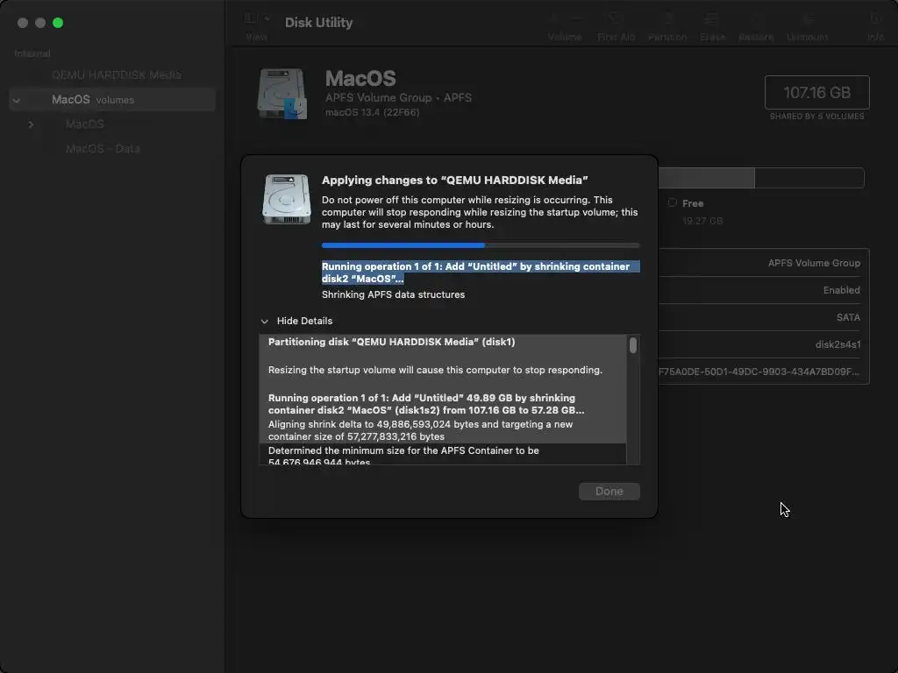
Task: Click 'Applying changes to QEMU HARDDISK Media' heading
Action: [455, 181]
